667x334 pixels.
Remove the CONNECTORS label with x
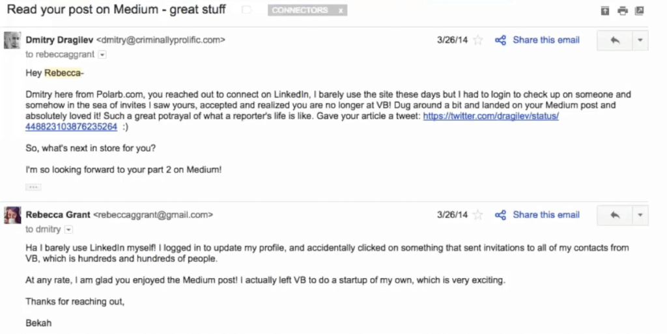pos(340,10)
